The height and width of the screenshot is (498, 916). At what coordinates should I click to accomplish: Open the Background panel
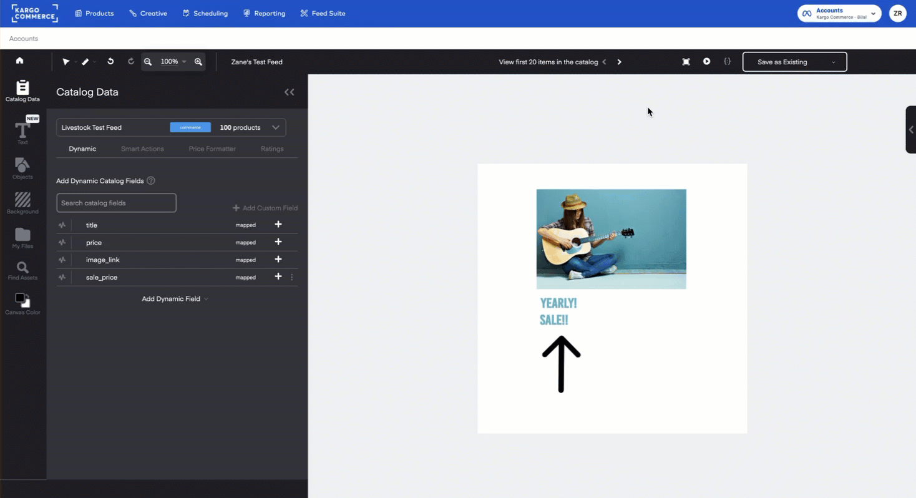pos(22,200)
